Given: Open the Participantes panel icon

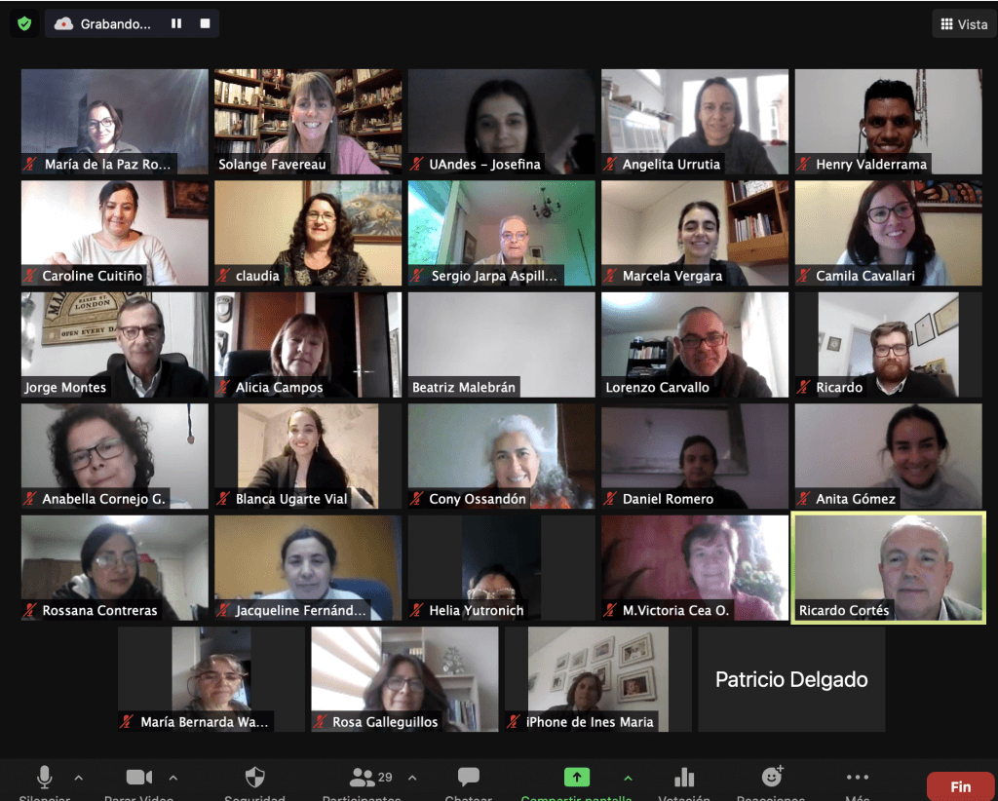Looking at the screenshot, I should pos(364,777).
